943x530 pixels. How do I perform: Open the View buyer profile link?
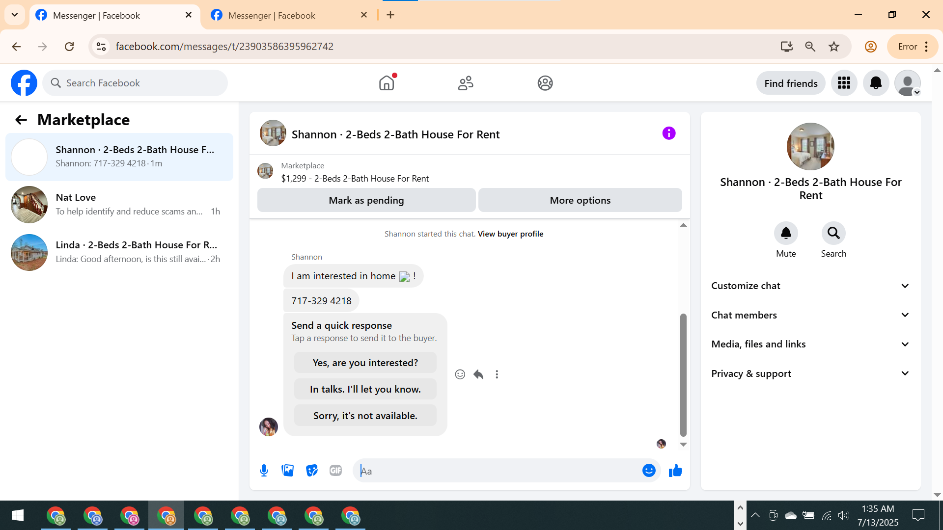pos(510,234)
